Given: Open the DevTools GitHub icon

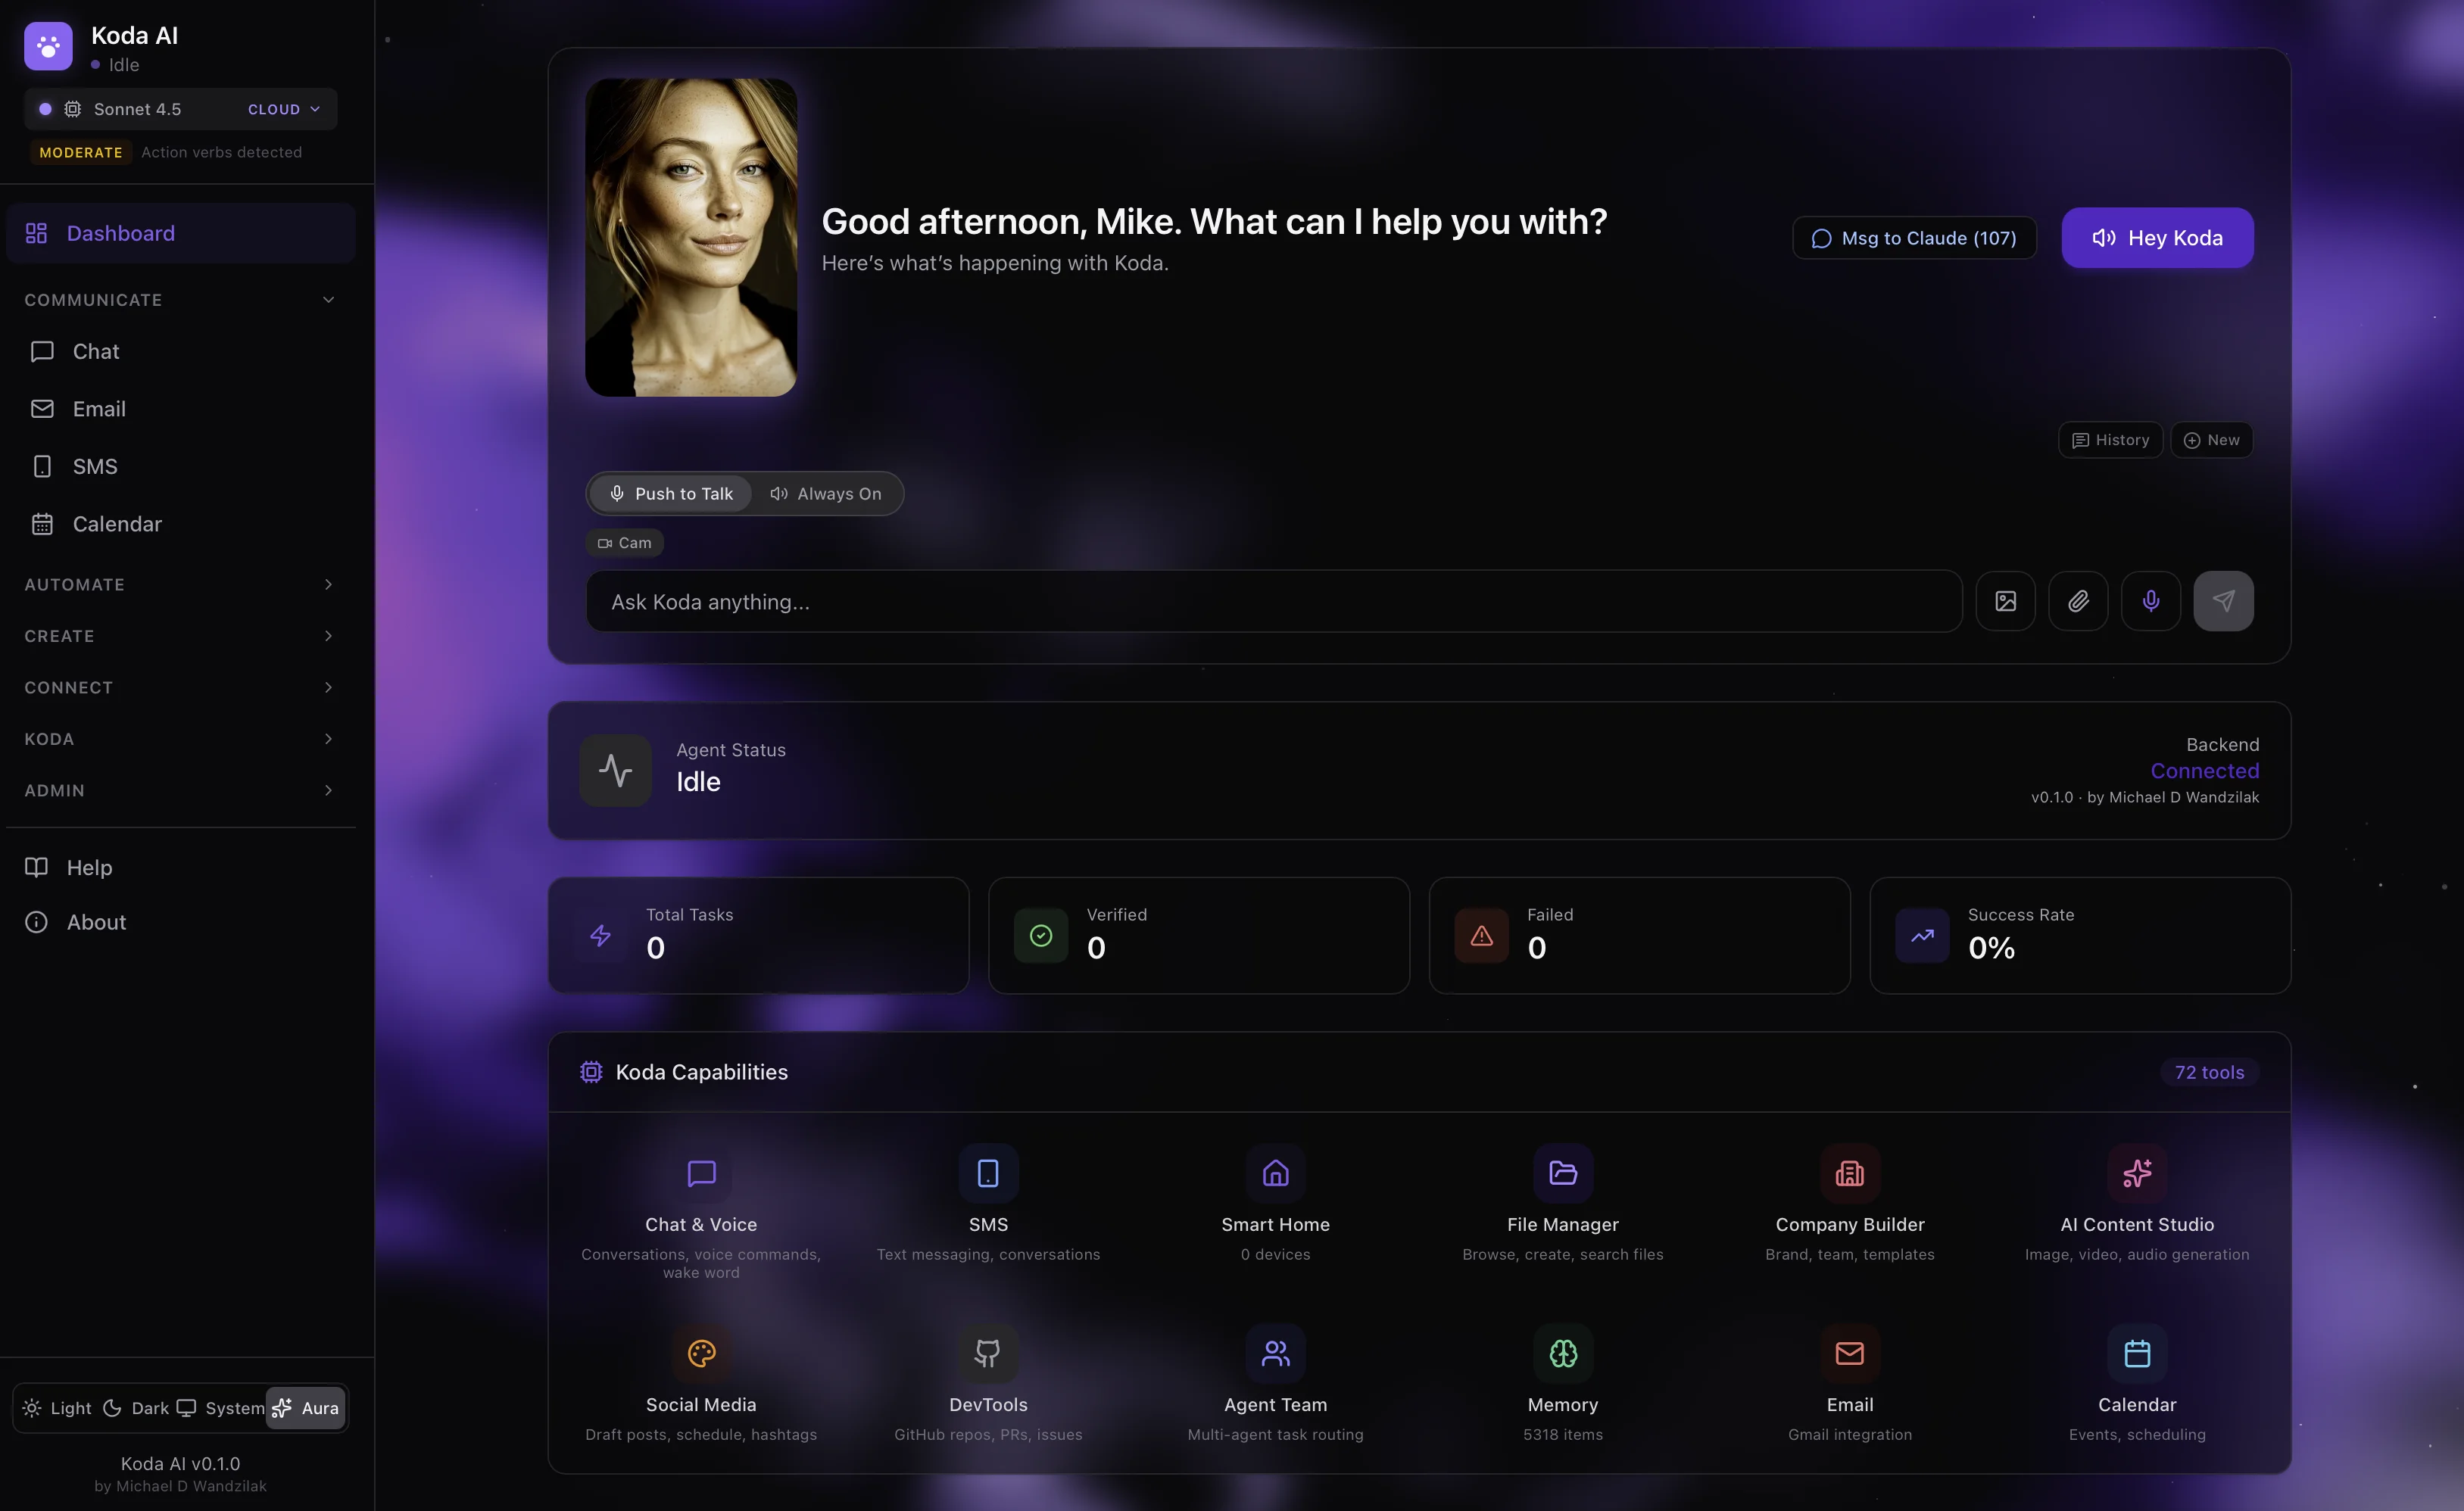Looking at the screenshot, I should click(988, 1353).
